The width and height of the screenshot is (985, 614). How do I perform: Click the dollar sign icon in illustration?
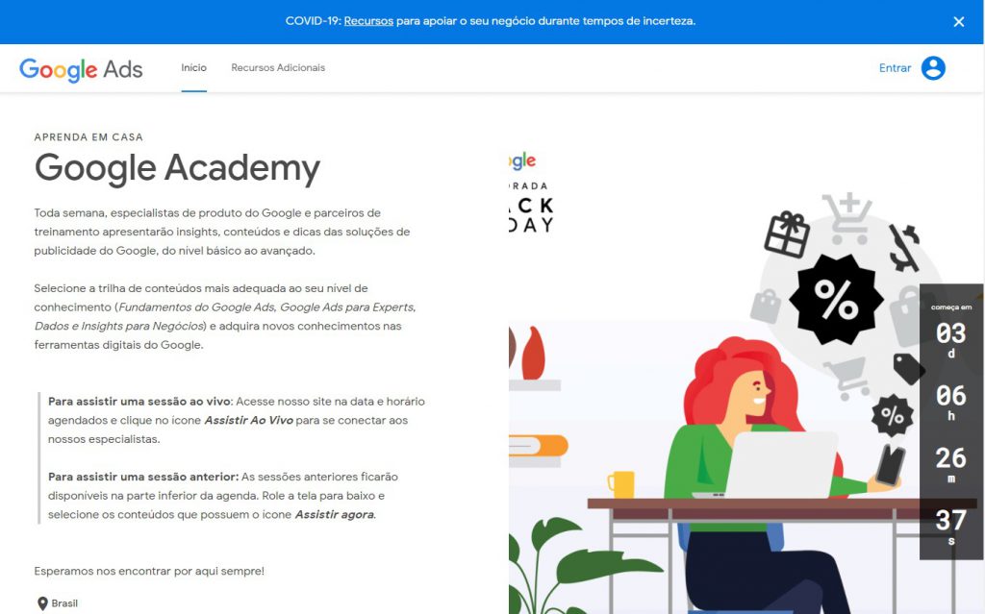pyautogui.click(x=904, y=248)
